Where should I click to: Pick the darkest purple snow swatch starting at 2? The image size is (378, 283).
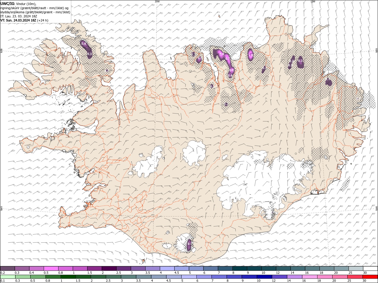click(x=109, y=269)
